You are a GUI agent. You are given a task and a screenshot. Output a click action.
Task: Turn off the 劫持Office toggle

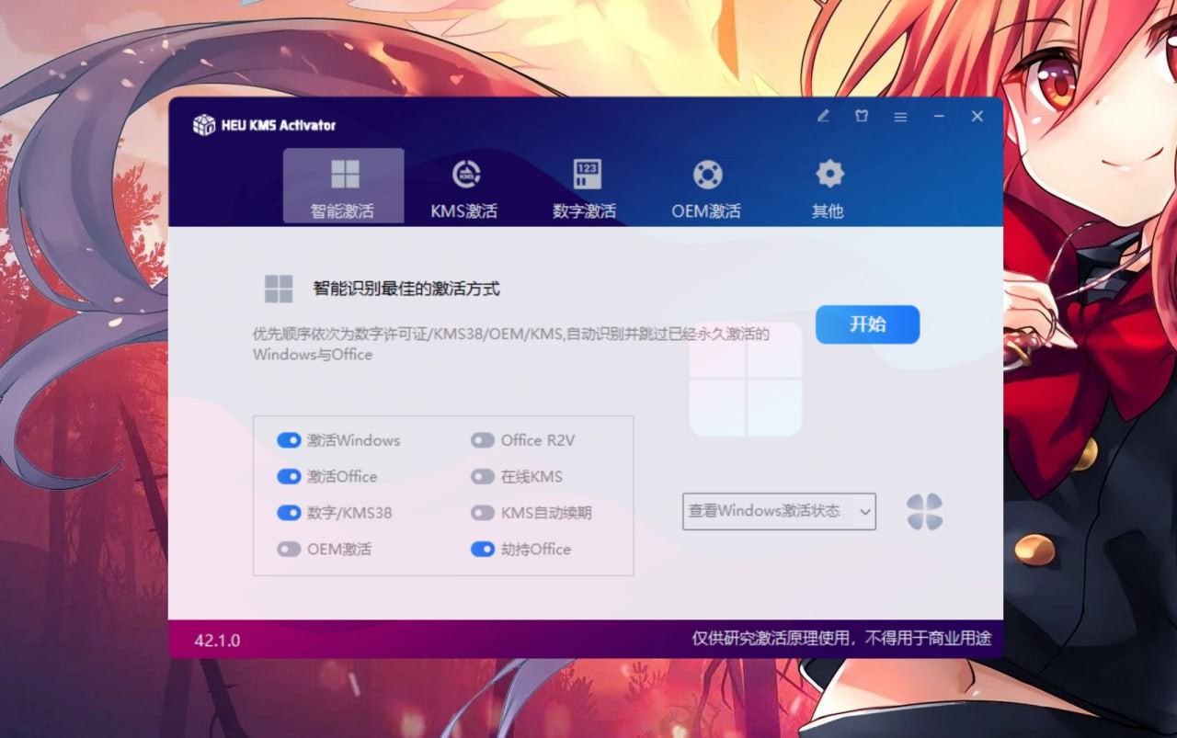pos(484,550)
